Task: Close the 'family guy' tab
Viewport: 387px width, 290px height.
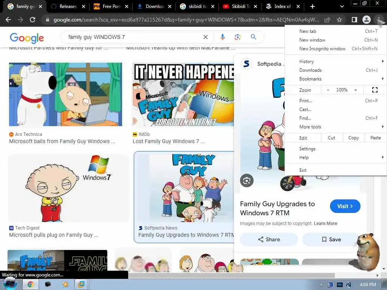Action: [x=40, y=6]
